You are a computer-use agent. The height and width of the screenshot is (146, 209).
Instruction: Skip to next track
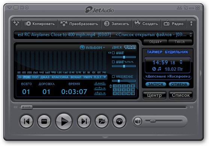[84, 121]
